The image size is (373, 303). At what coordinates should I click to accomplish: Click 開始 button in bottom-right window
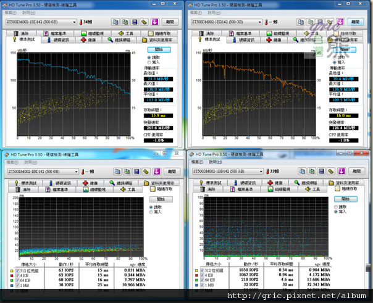coord(346,199)
